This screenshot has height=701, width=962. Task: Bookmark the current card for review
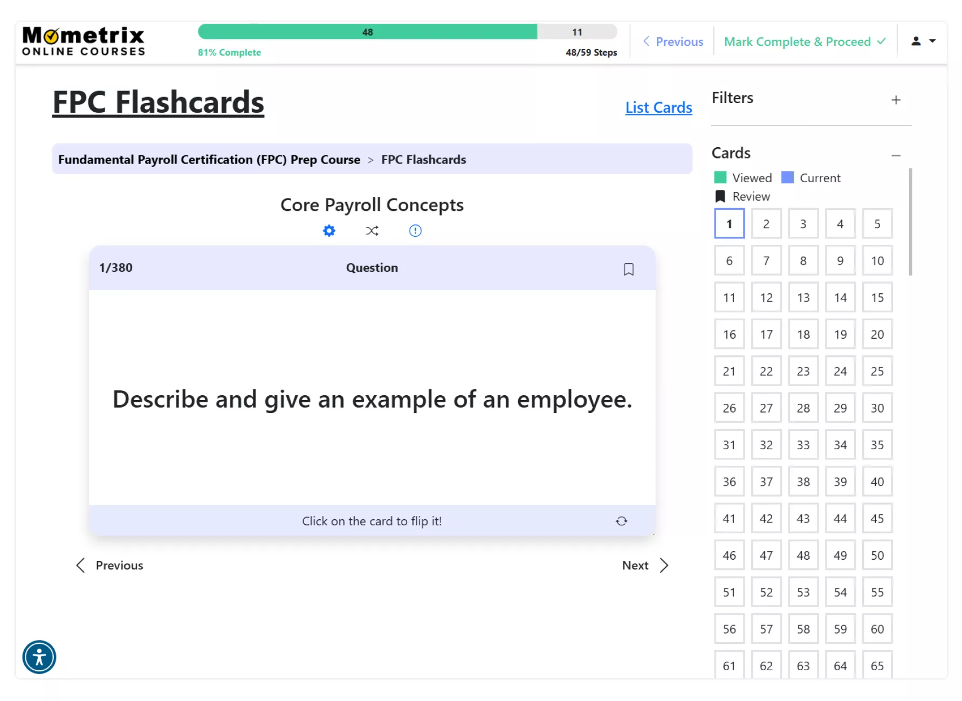628,269
